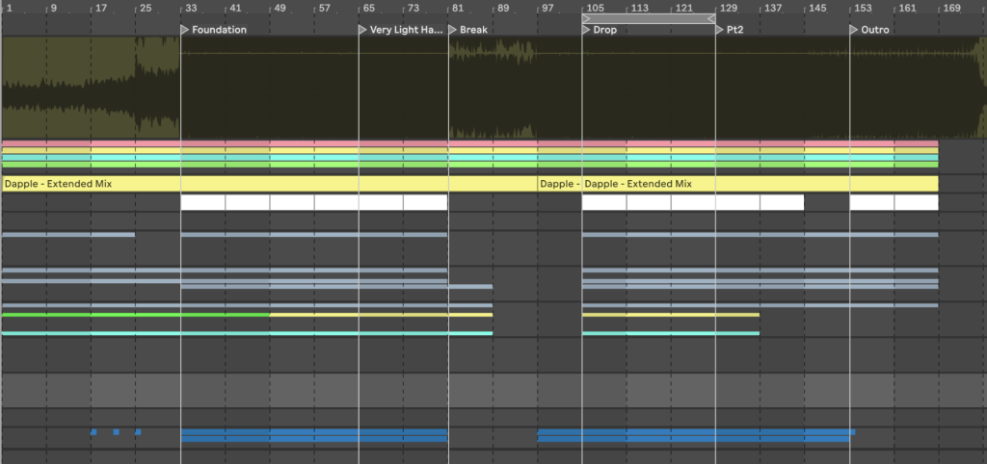
Task: Select the Drop locator label
Action: (605, 30)
